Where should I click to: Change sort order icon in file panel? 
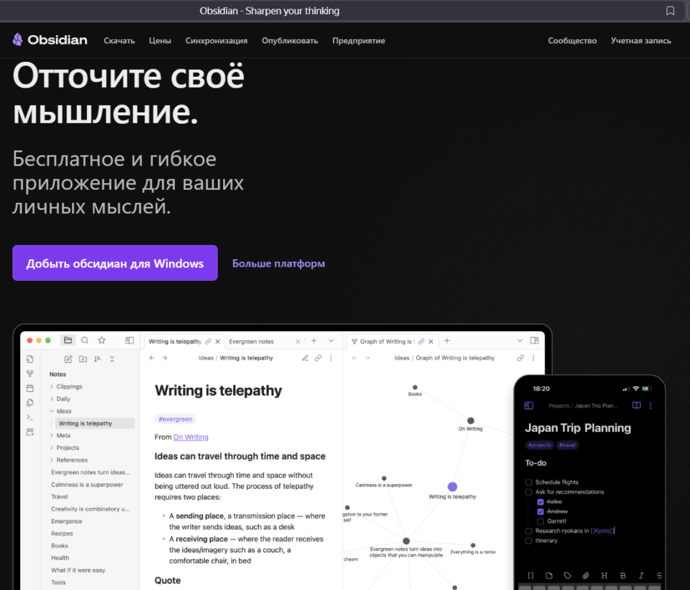click(x=97, y=359)
